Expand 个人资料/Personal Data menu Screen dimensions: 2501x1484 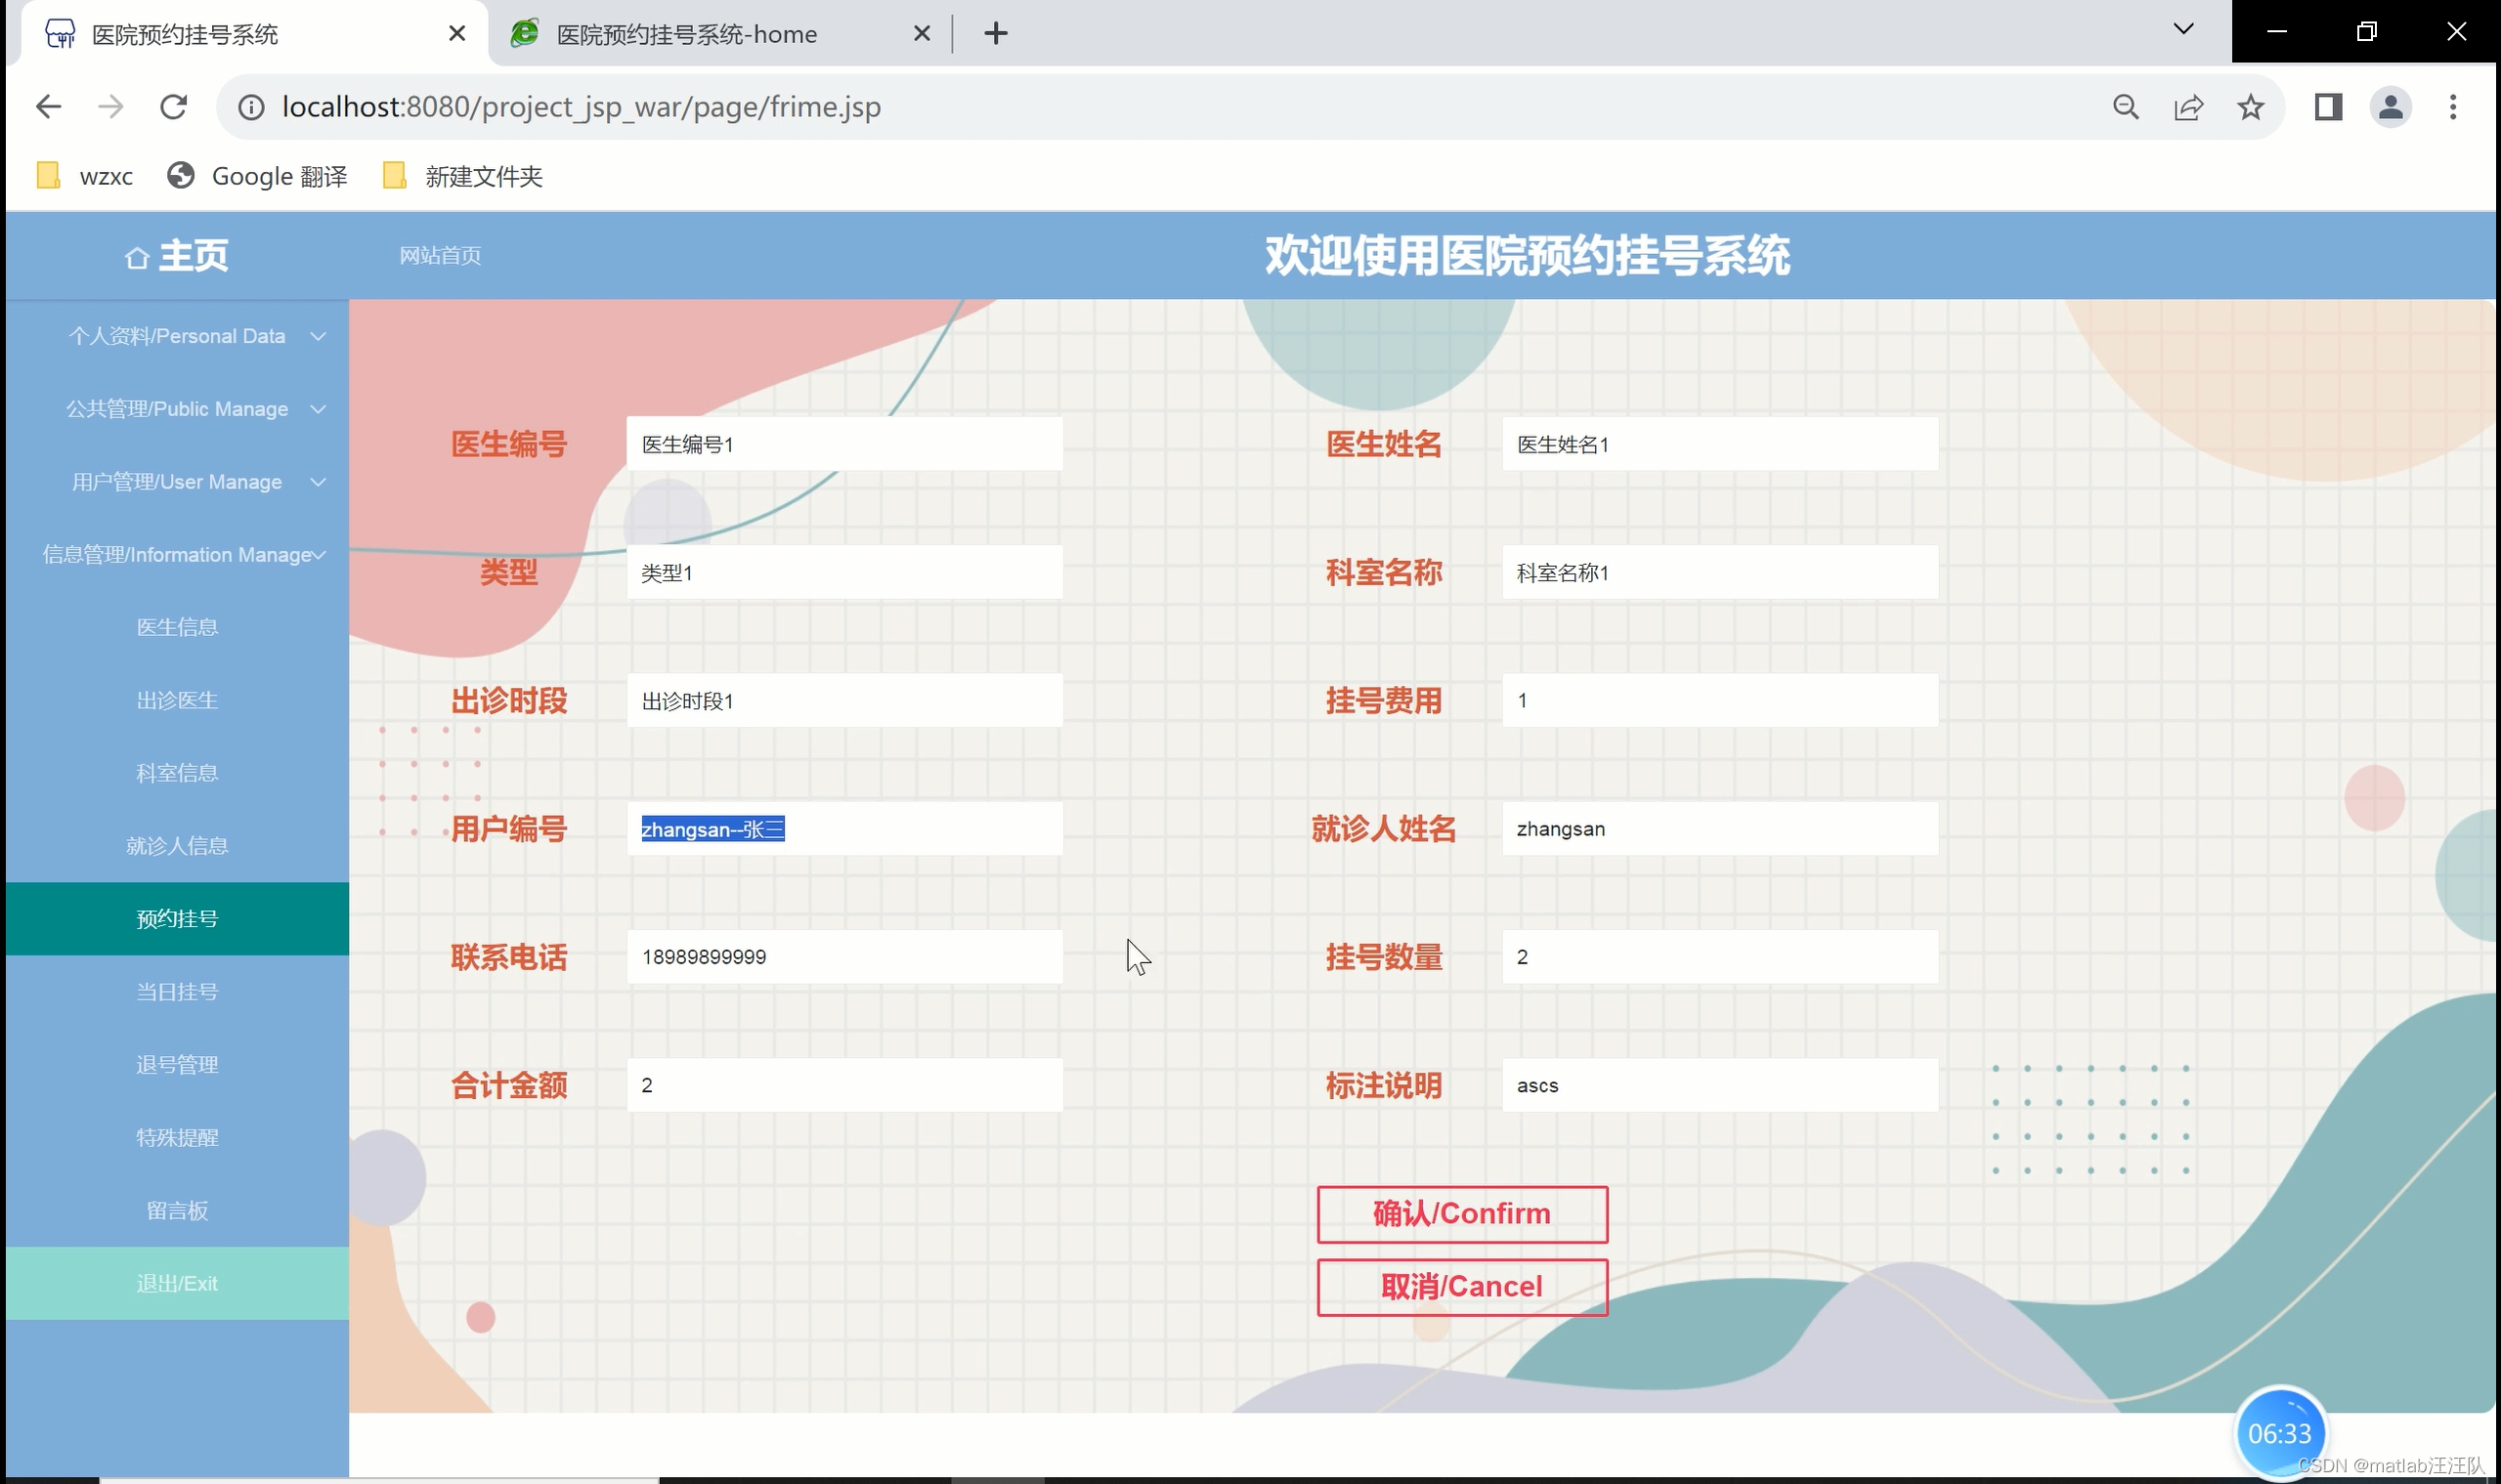178,336
